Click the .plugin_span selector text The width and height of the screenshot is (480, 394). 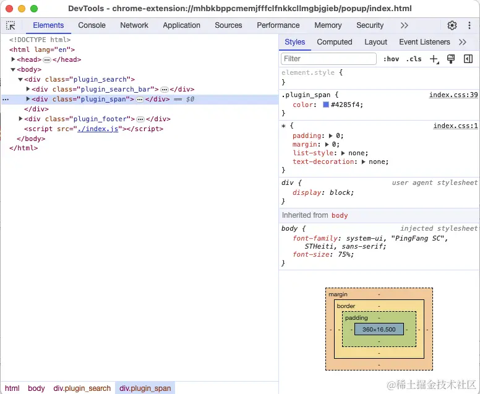[306, 95]
